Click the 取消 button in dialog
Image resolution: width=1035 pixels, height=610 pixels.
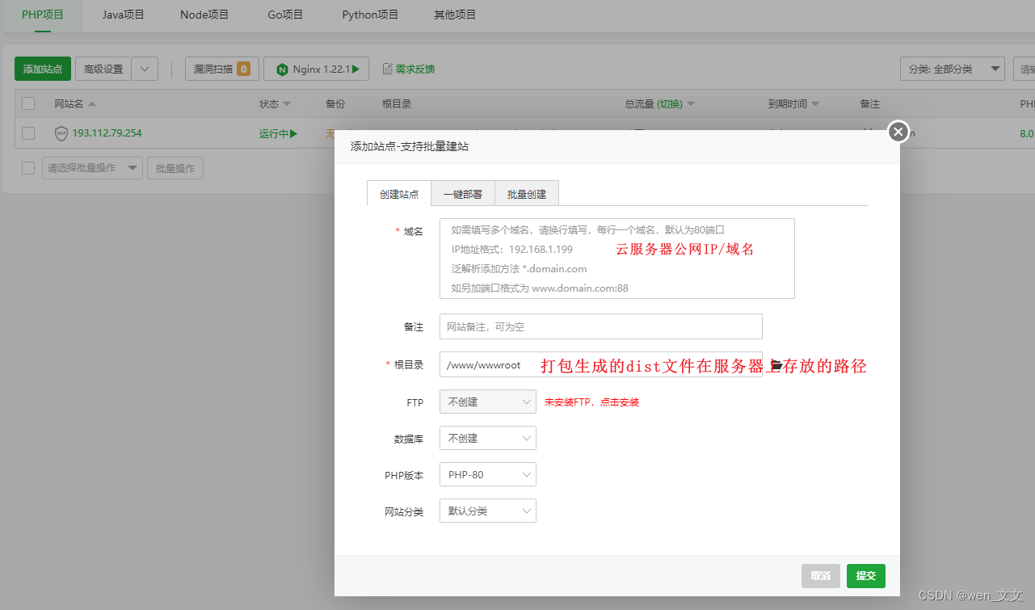[821, 575]
